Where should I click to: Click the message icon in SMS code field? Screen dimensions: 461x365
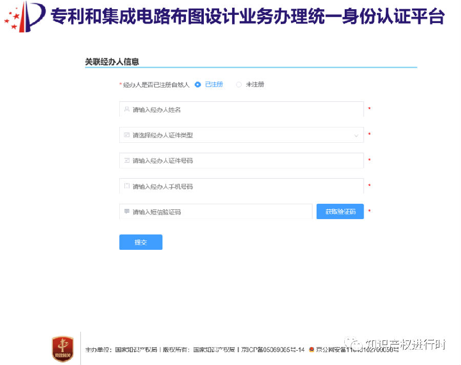pyautogui.click(x=127, y=211)
